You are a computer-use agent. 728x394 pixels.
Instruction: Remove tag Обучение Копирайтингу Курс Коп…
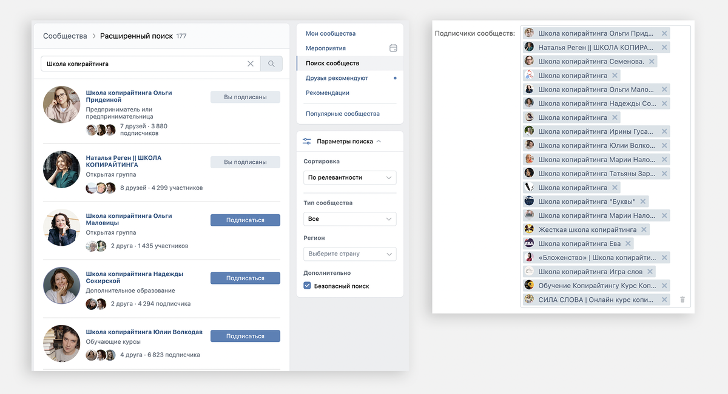(x=664, y=286)
